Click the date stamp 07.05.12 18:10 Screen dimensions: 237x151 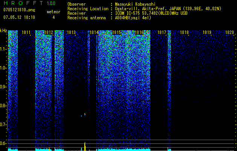(x=19, y=17)
